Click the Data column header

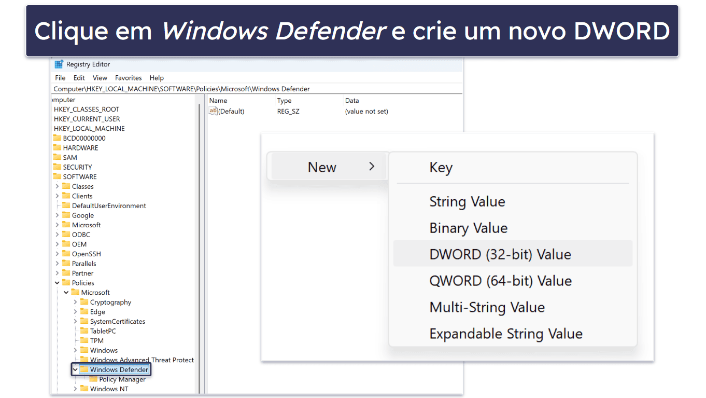(x=352, y=101)
